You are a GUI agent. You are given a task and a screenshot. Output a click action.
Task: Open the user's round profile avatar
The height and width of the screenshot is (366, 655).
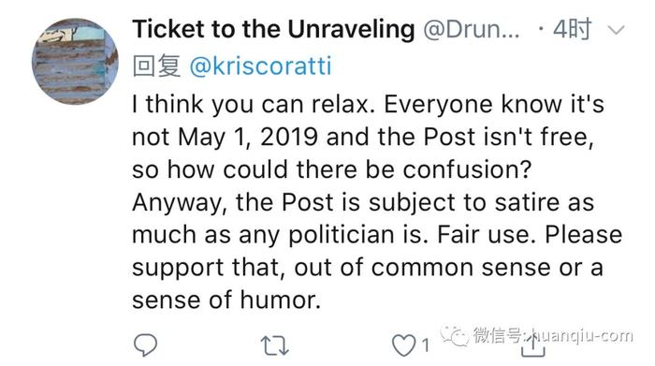click(75, 61)
